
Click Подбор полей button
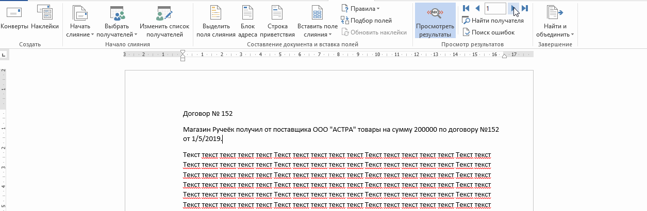tap(367, 21)
